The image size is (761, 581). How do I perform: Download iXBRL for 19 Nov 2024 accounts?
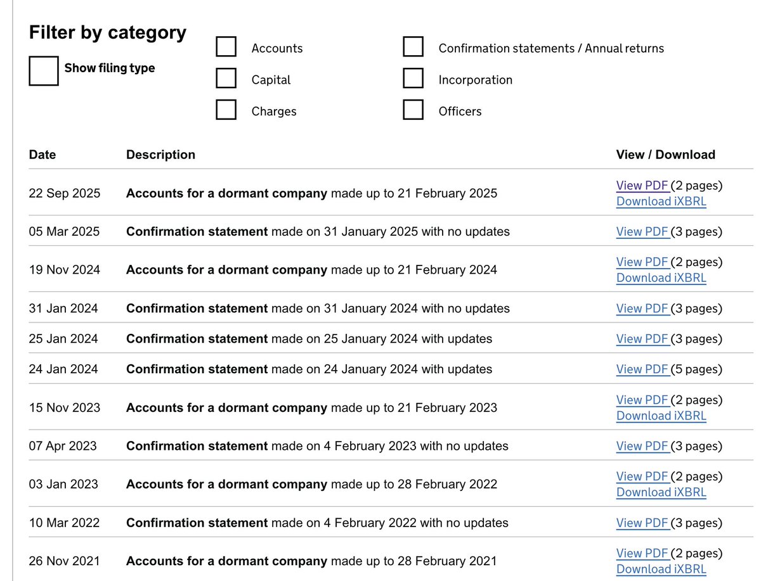tap(661, 278)
